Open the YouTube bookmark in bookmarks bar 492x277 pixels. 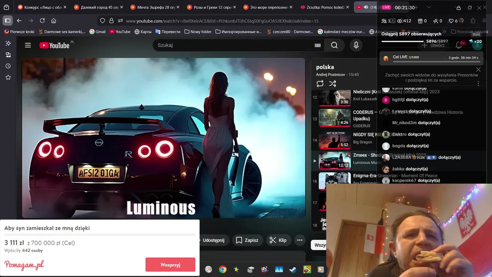coord(120,32)
